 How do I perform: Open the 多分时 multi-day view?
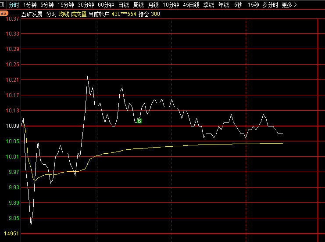[270, 5]
